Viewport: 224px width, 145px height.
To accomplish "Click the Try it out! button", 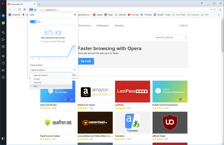I will click(x=86, y=61).
